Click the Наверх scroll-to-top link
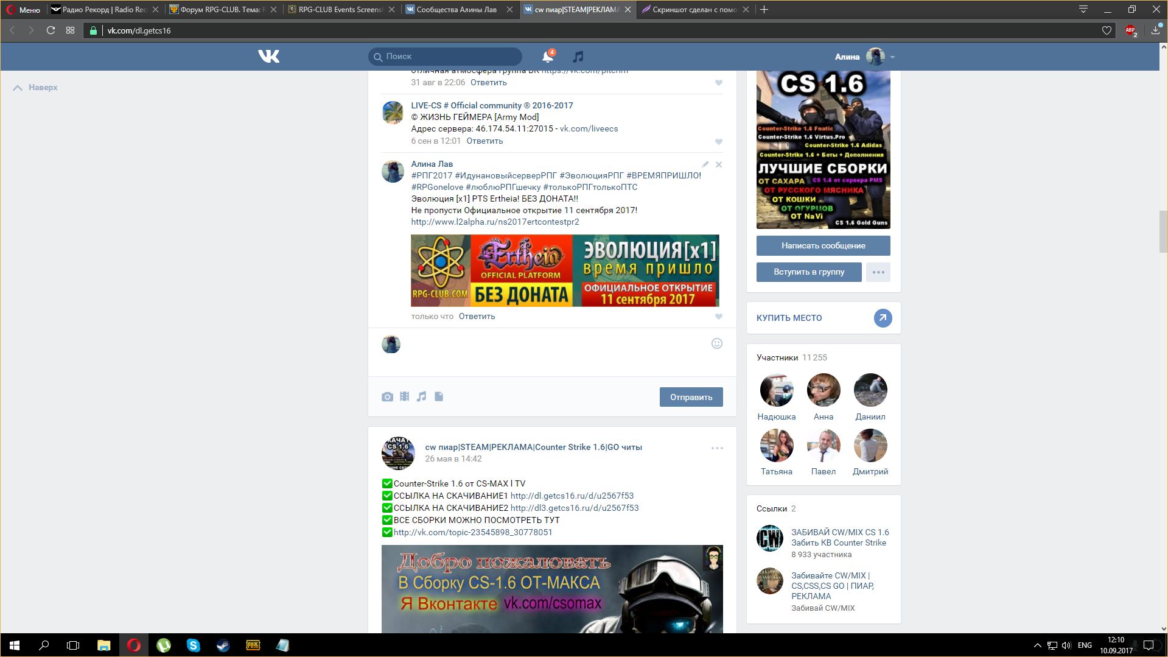1168x657 pixels. pyautogui.click(x=35, y=88)
